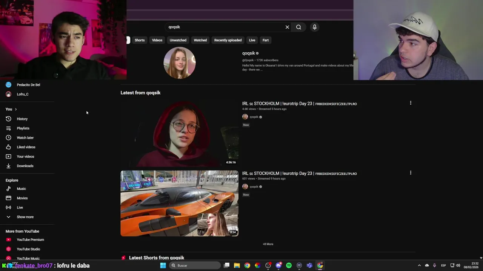483x271 pixels.
Task: Switch the ESP keyboard language indicator
Action: pos(443,265)
